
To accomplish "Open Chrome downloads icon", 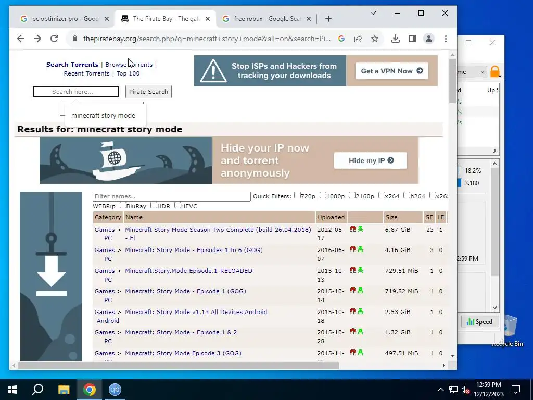I will click(396, 39).
